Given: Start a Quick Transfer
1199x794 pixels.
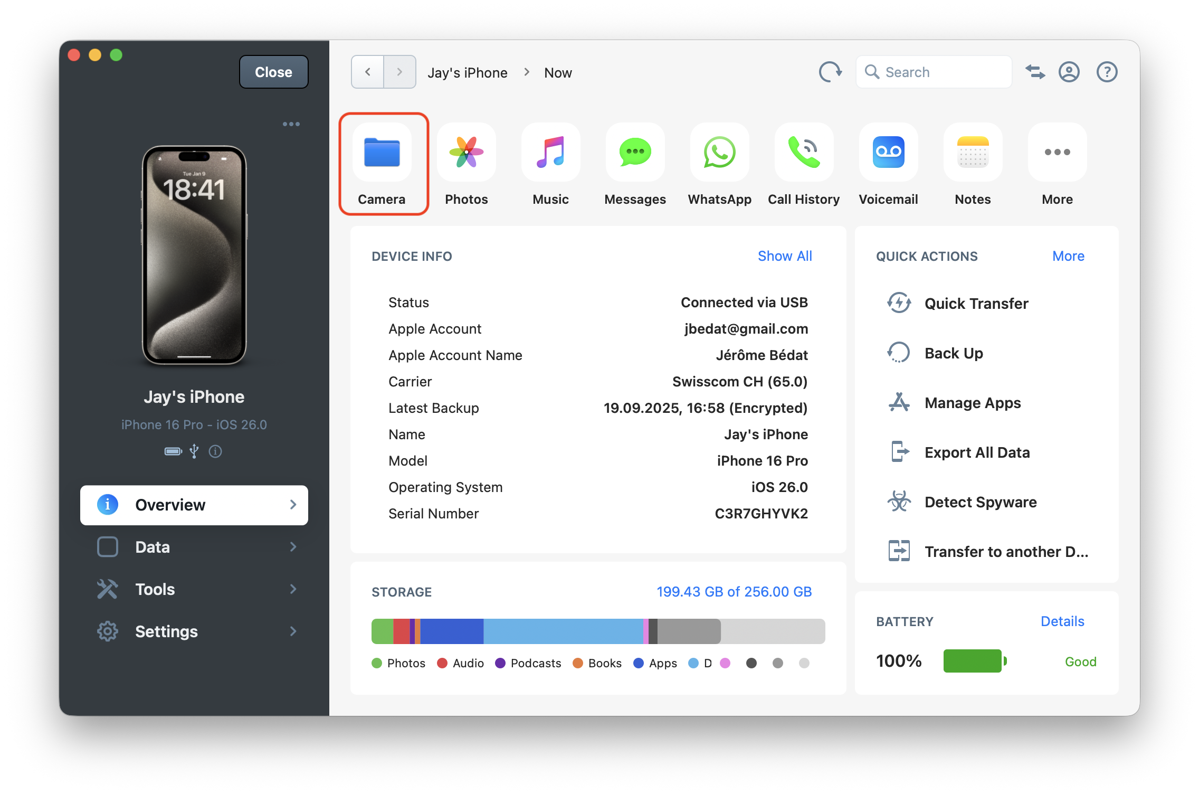Looking at the screenshot, I should [976, 304].
